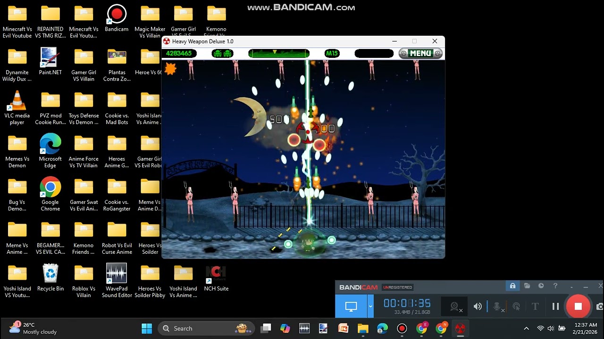This screenshot has height=339, width=604.
Task: Select the Robot Vs Evil Curse Anime folder
Action: click(x=117, y=238)
